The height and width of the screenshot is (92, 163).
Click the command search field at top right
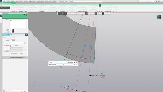146,1
